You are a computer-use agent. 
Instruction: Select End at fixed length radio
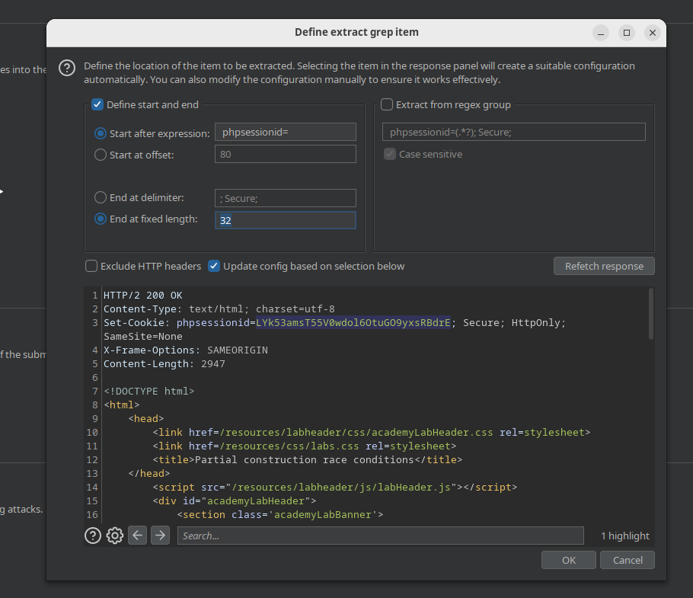click(x=101, y=219)
